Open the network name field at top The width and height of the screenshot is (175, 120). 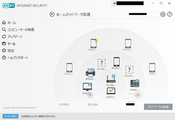143,14
